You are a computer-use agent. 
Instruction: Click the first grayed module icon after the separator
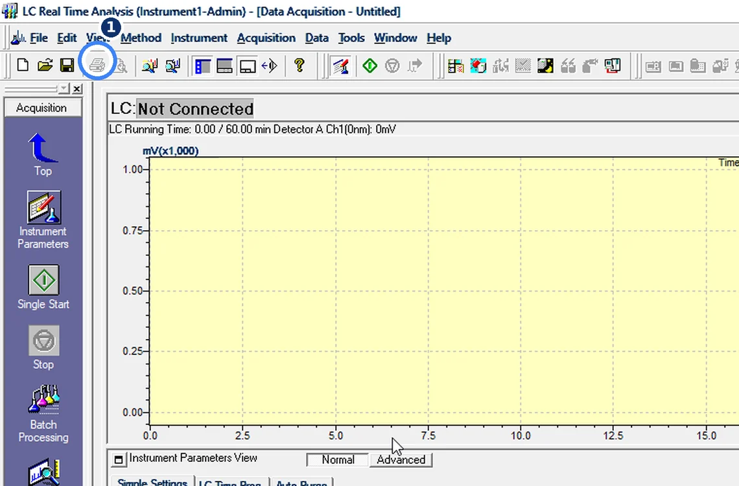(653, 66)
